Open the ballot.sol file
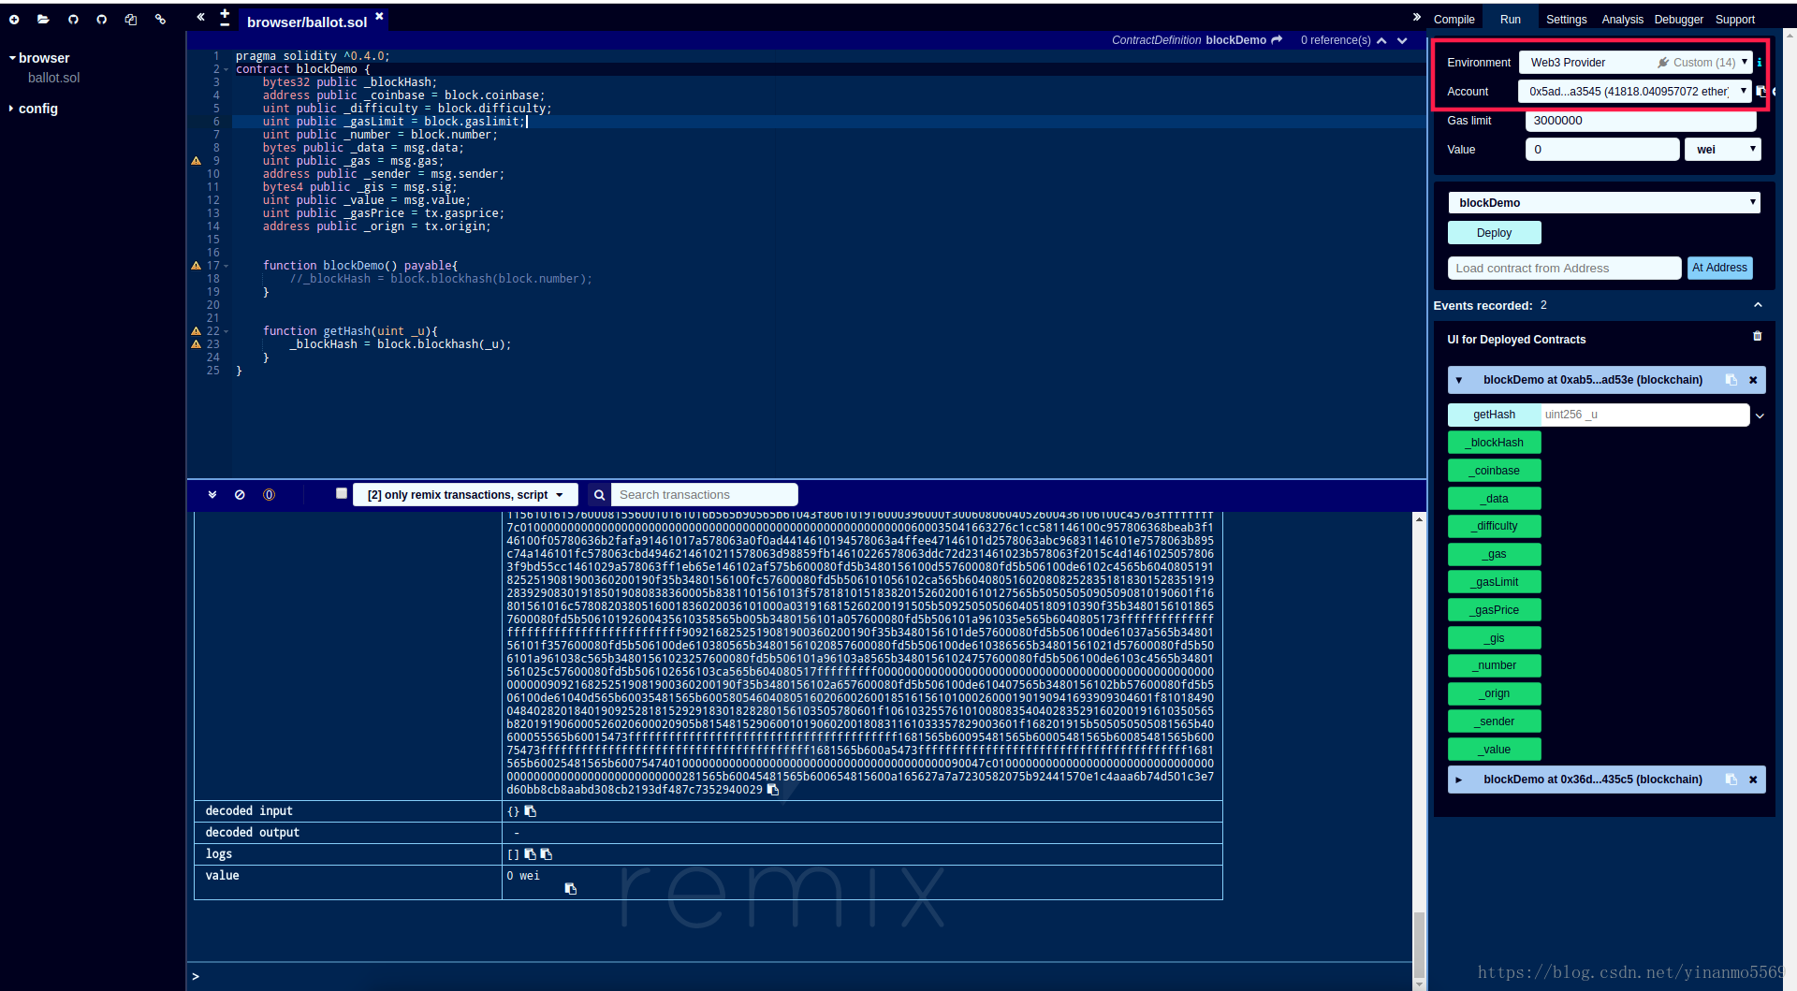The image size is (1797, 991). [53, 78]
